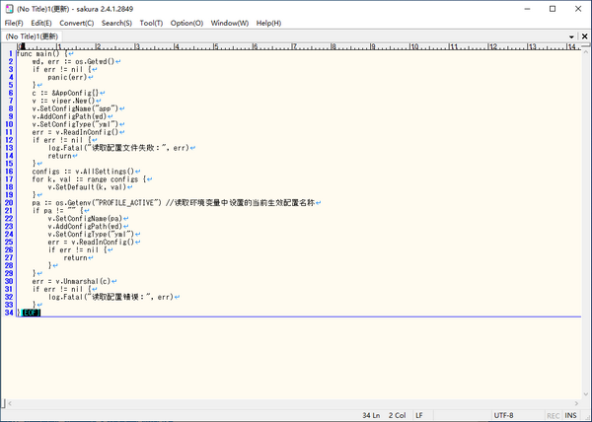Toggle REC macro recording indicator
The image size is (592, 422).
point(554,415)
